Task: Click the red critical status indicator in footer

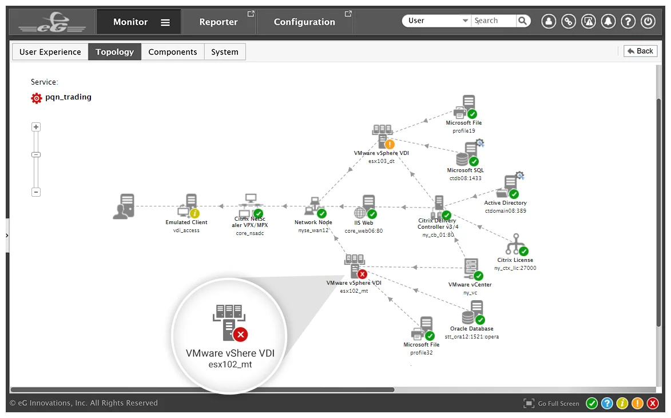Action: pos(653,403)
